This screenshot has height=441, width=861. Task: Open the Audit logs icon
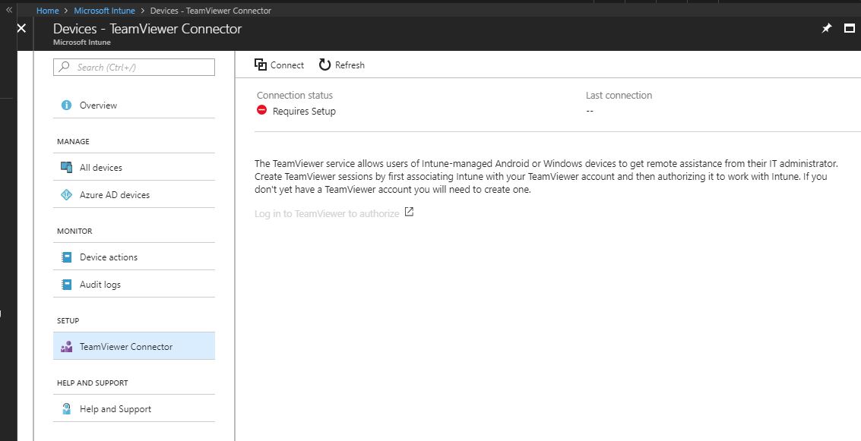pos(68,284)
